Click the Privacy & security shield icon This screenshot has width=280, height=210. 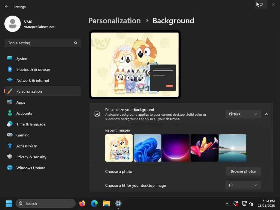[10, 157]
